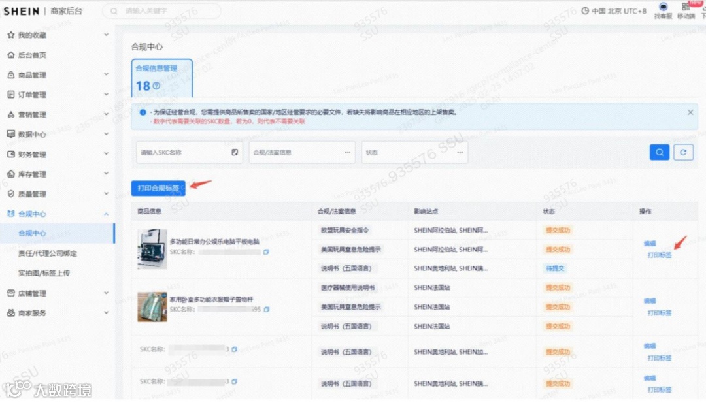
Task: Click the 营销管理 icon
Action: point(11,114)
